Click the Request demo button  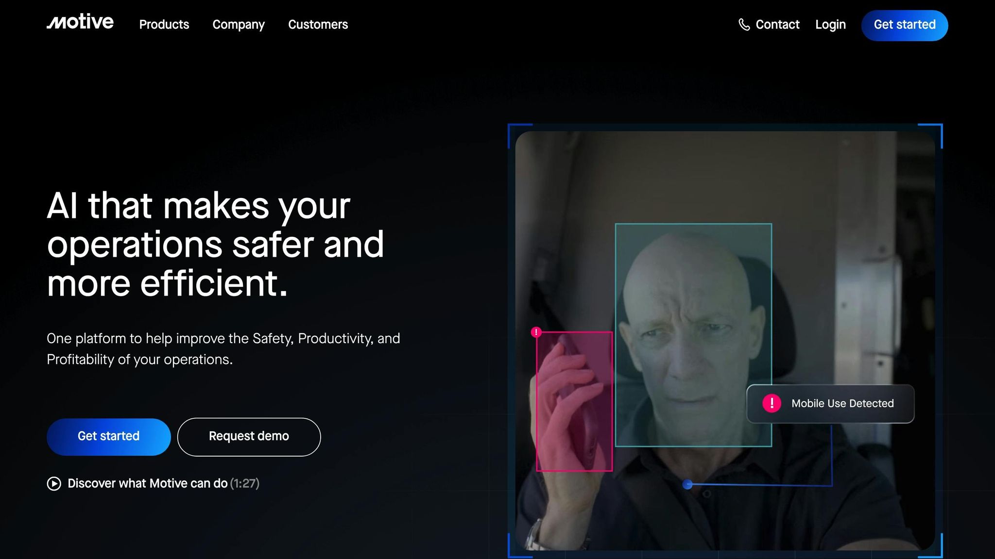click(x=249, y=436)
